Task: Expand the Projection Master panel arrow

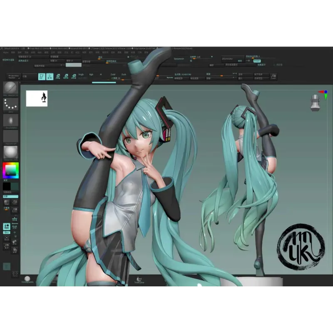Action: coord(18,78)
